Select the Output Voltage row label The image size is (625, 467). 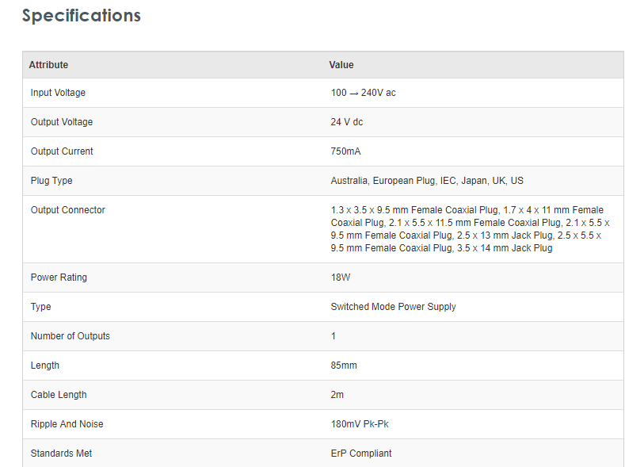[x=61, y=122]
